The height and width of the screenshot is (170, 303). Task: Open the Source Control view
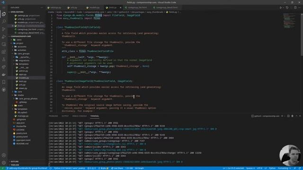tap(4, 29)
